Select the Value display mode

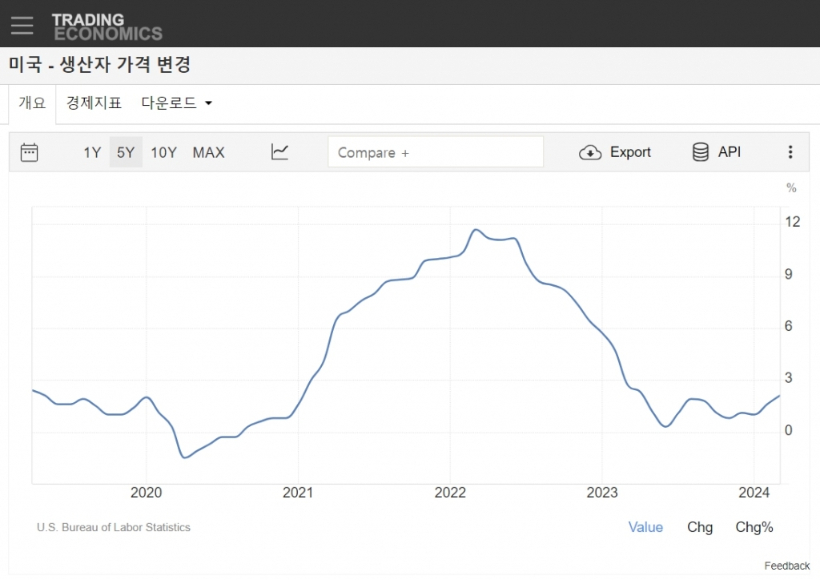pos(645,527)
